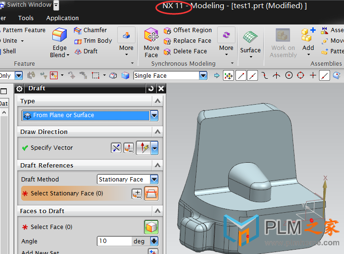Open the Application tab
The height and width of the screenshot is (254, 344).
pyautogui.click(x=62, y=18)
